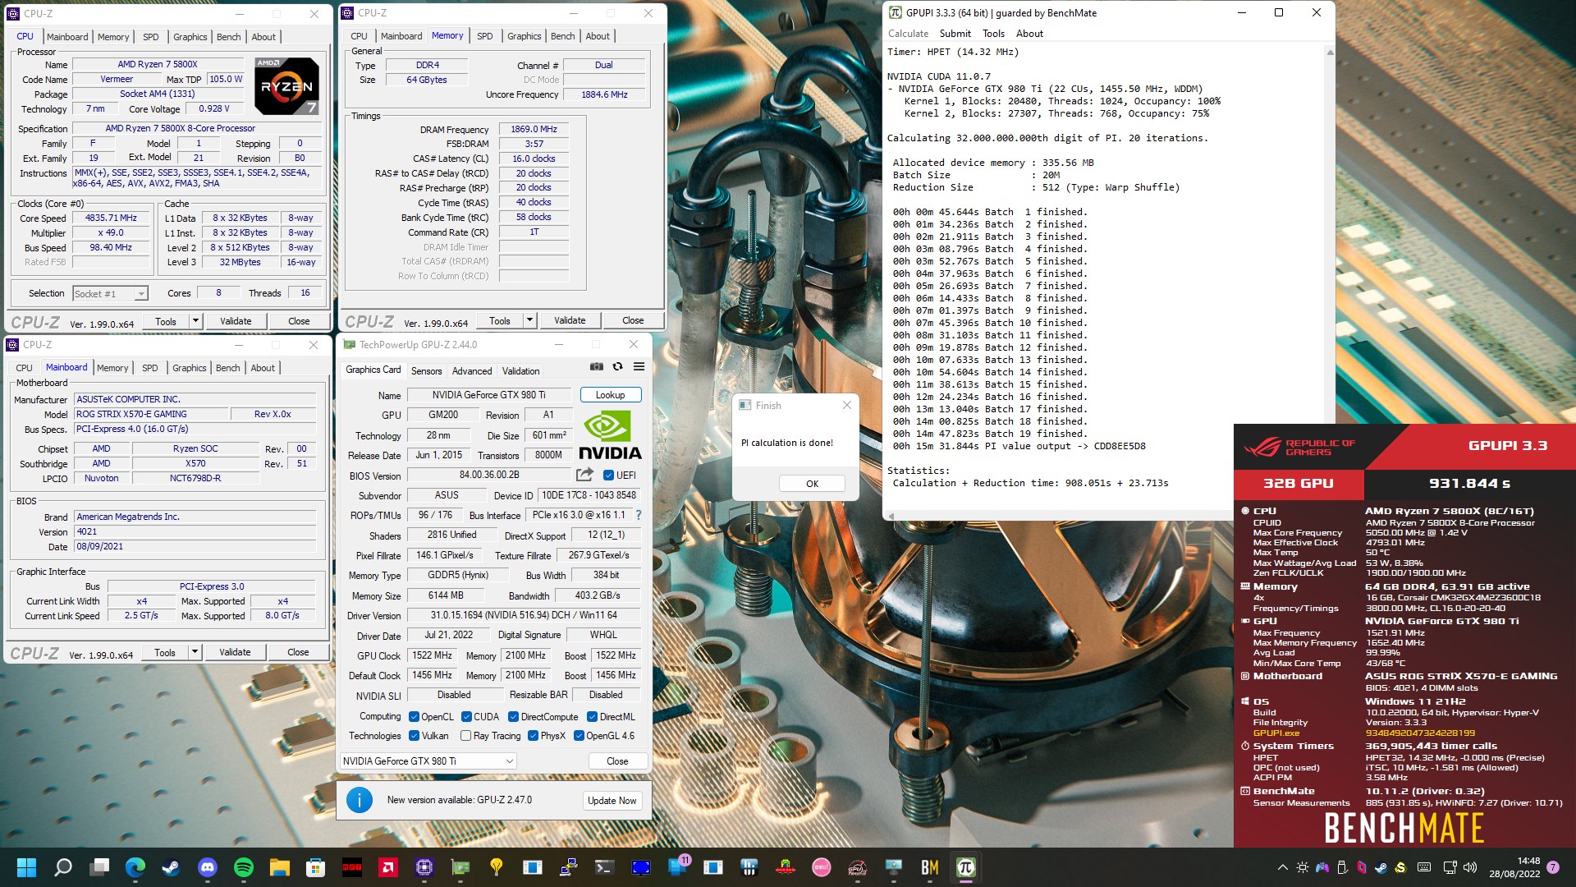
Task: Toggle the OpenCL checkbox
Action: click(x=414, y=717)
